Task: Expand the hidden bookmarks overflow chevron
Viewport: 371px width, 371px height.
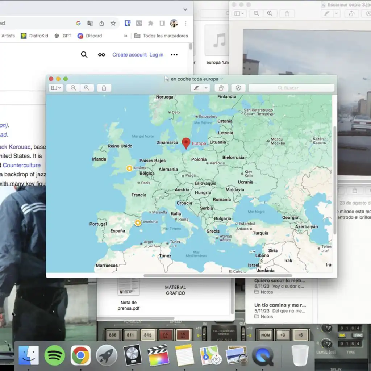Action: point(126,36)
